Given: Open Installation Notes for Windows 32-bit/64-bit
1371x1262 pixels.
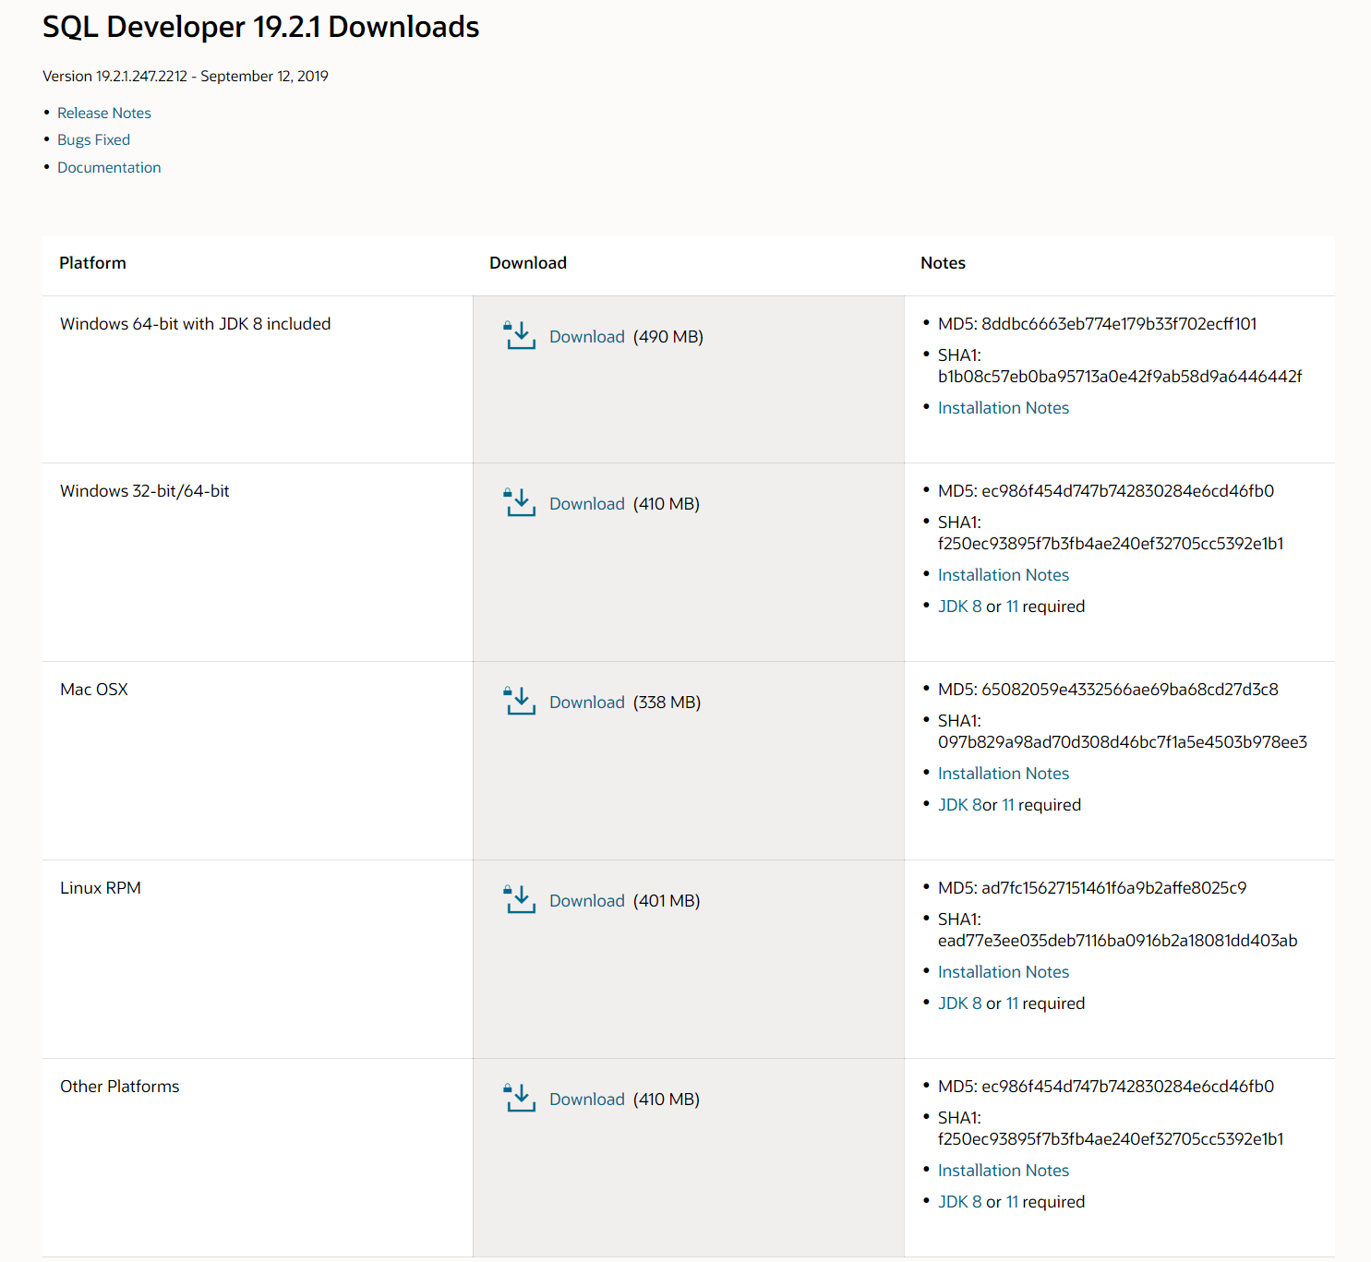Looking at the screenshot, I should click(1004, 575).
